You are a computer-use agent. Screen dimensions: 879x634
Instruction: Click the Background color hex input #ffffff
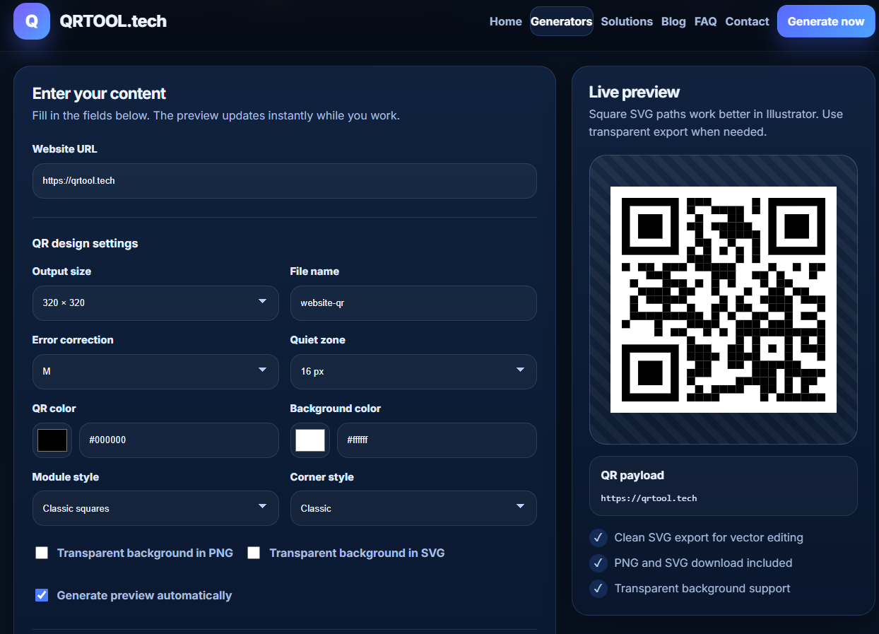point(437,440)
